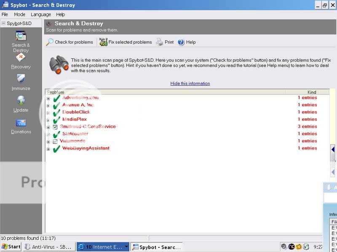The height and width of the screenshot is (252, 337).
Task: Click the Kind column header
Action: coord(308,92)
